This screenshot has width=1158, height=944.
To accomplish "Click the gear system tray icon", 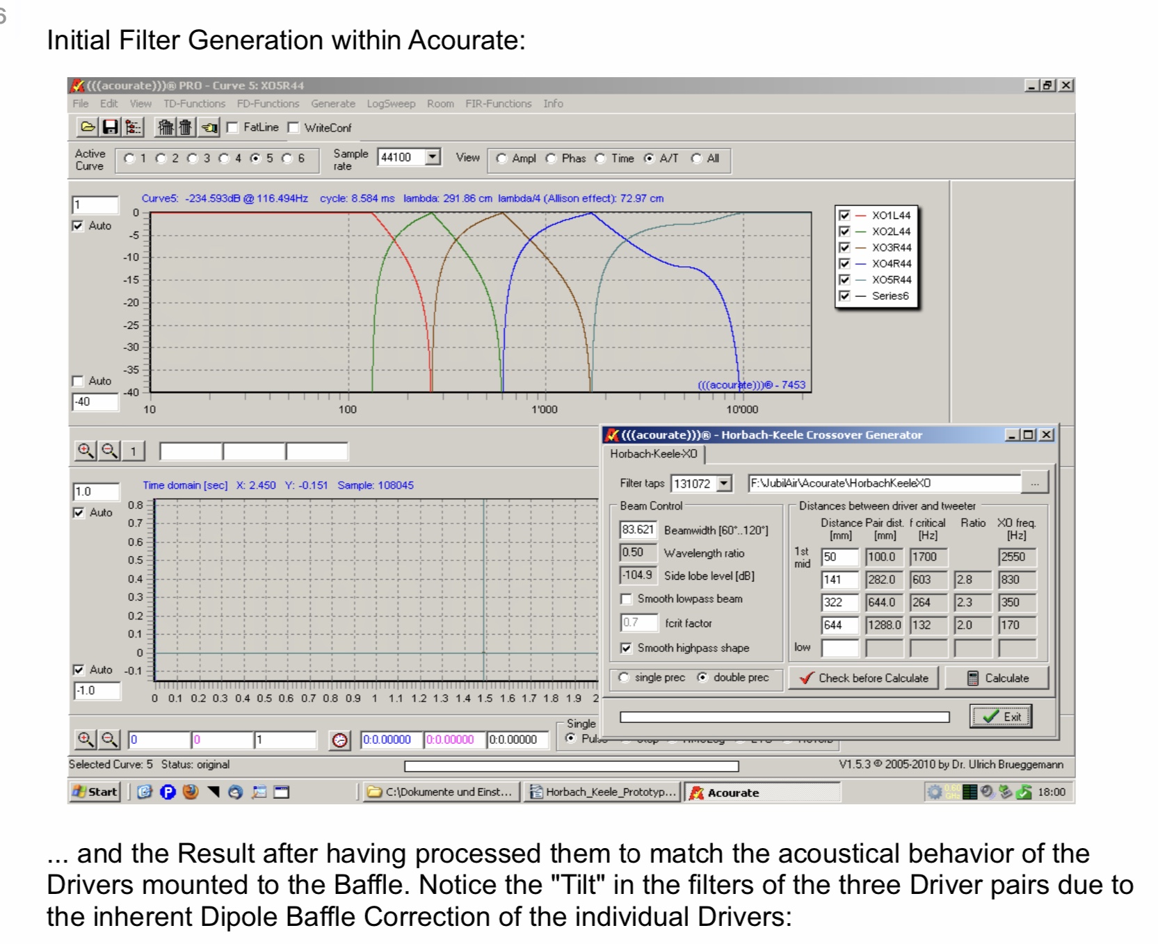I will pyautogui.click(x=935, y=792).
